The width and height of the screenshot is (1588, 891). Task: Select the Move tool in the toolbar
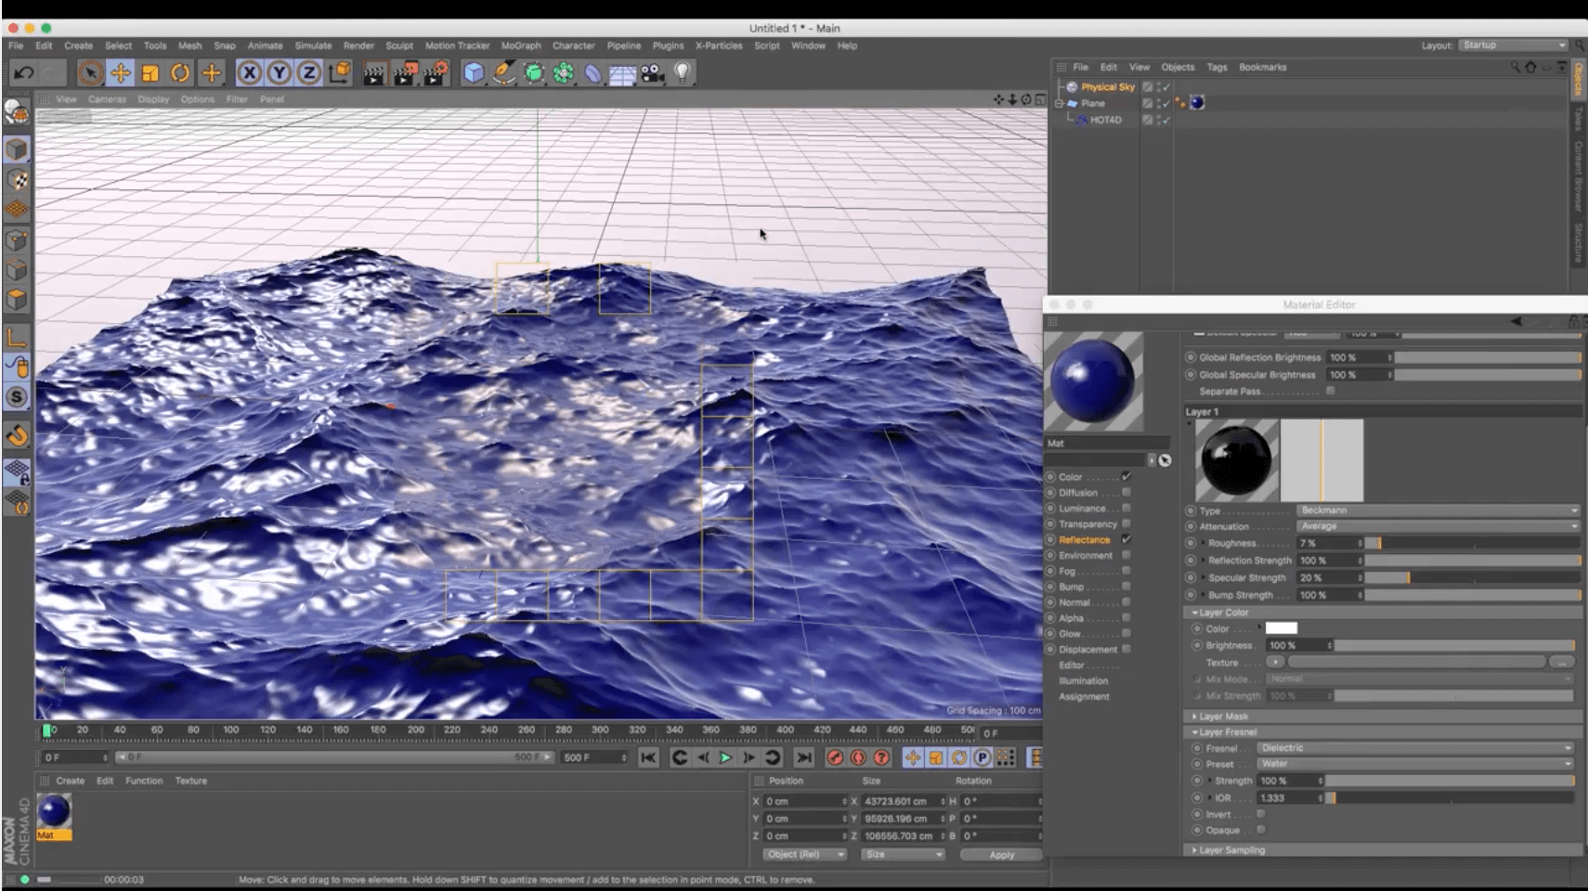[x=120, y=72]
